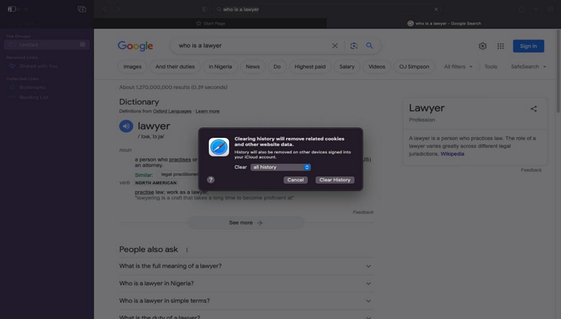Expand What is the full meaning question
The width and height of the screenshot is (561, 319).
pyautogui.click(x=246, y=267)
